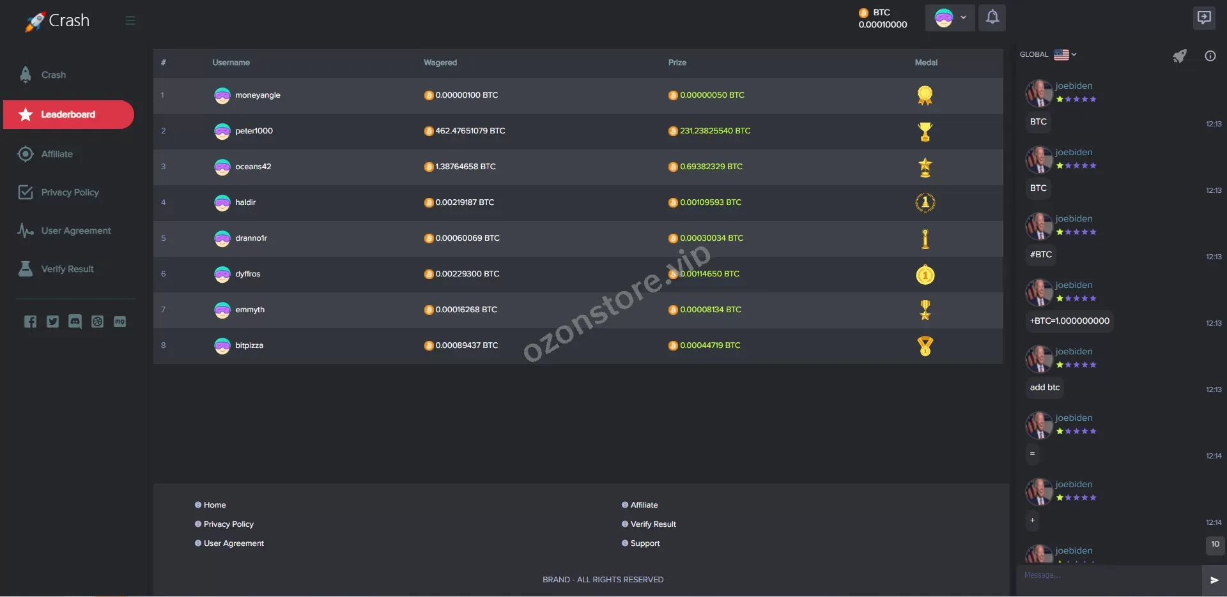Go to Crash game in sidebar

(x=54, y=75)
